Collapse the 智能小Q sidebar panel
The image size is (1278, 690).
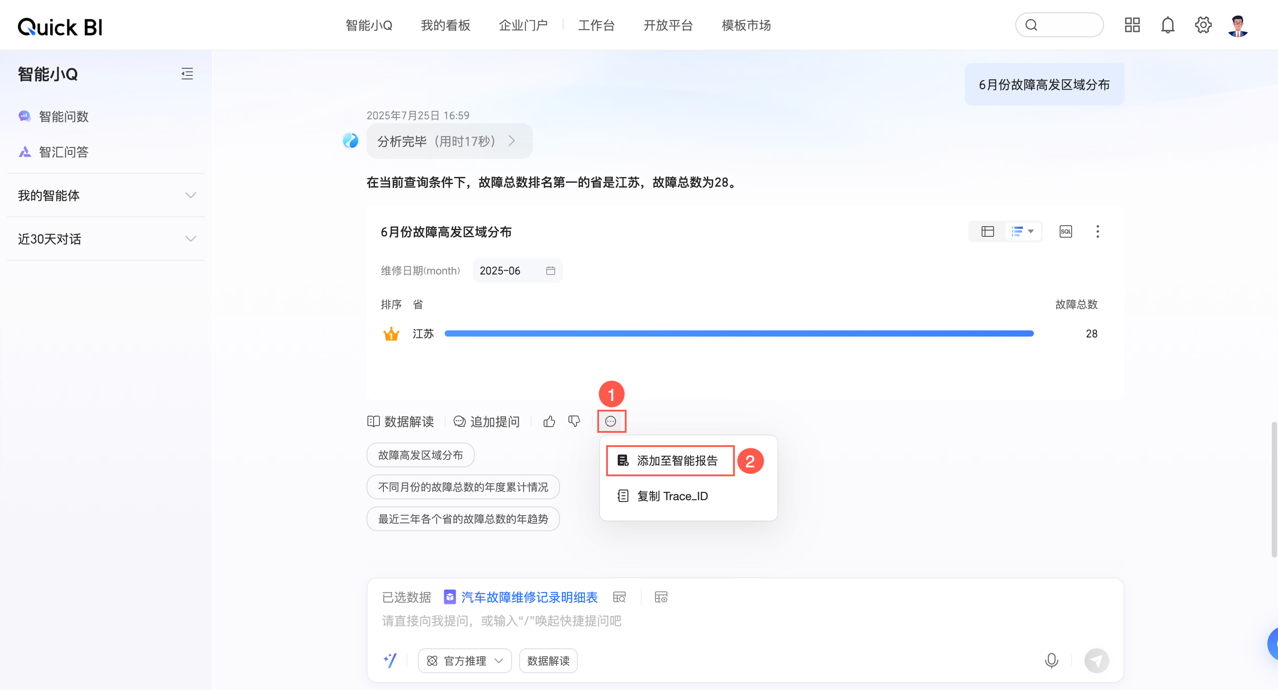pos(187,74)
